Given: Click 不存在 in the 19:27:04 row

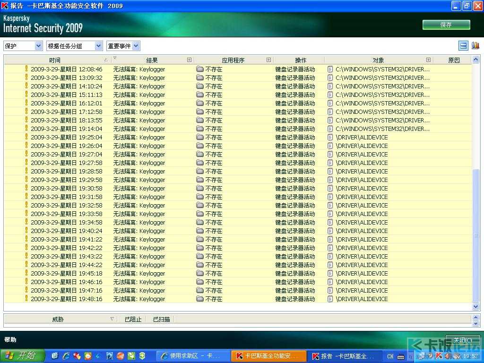Looking at the screenshot, I should click(214, 155).
